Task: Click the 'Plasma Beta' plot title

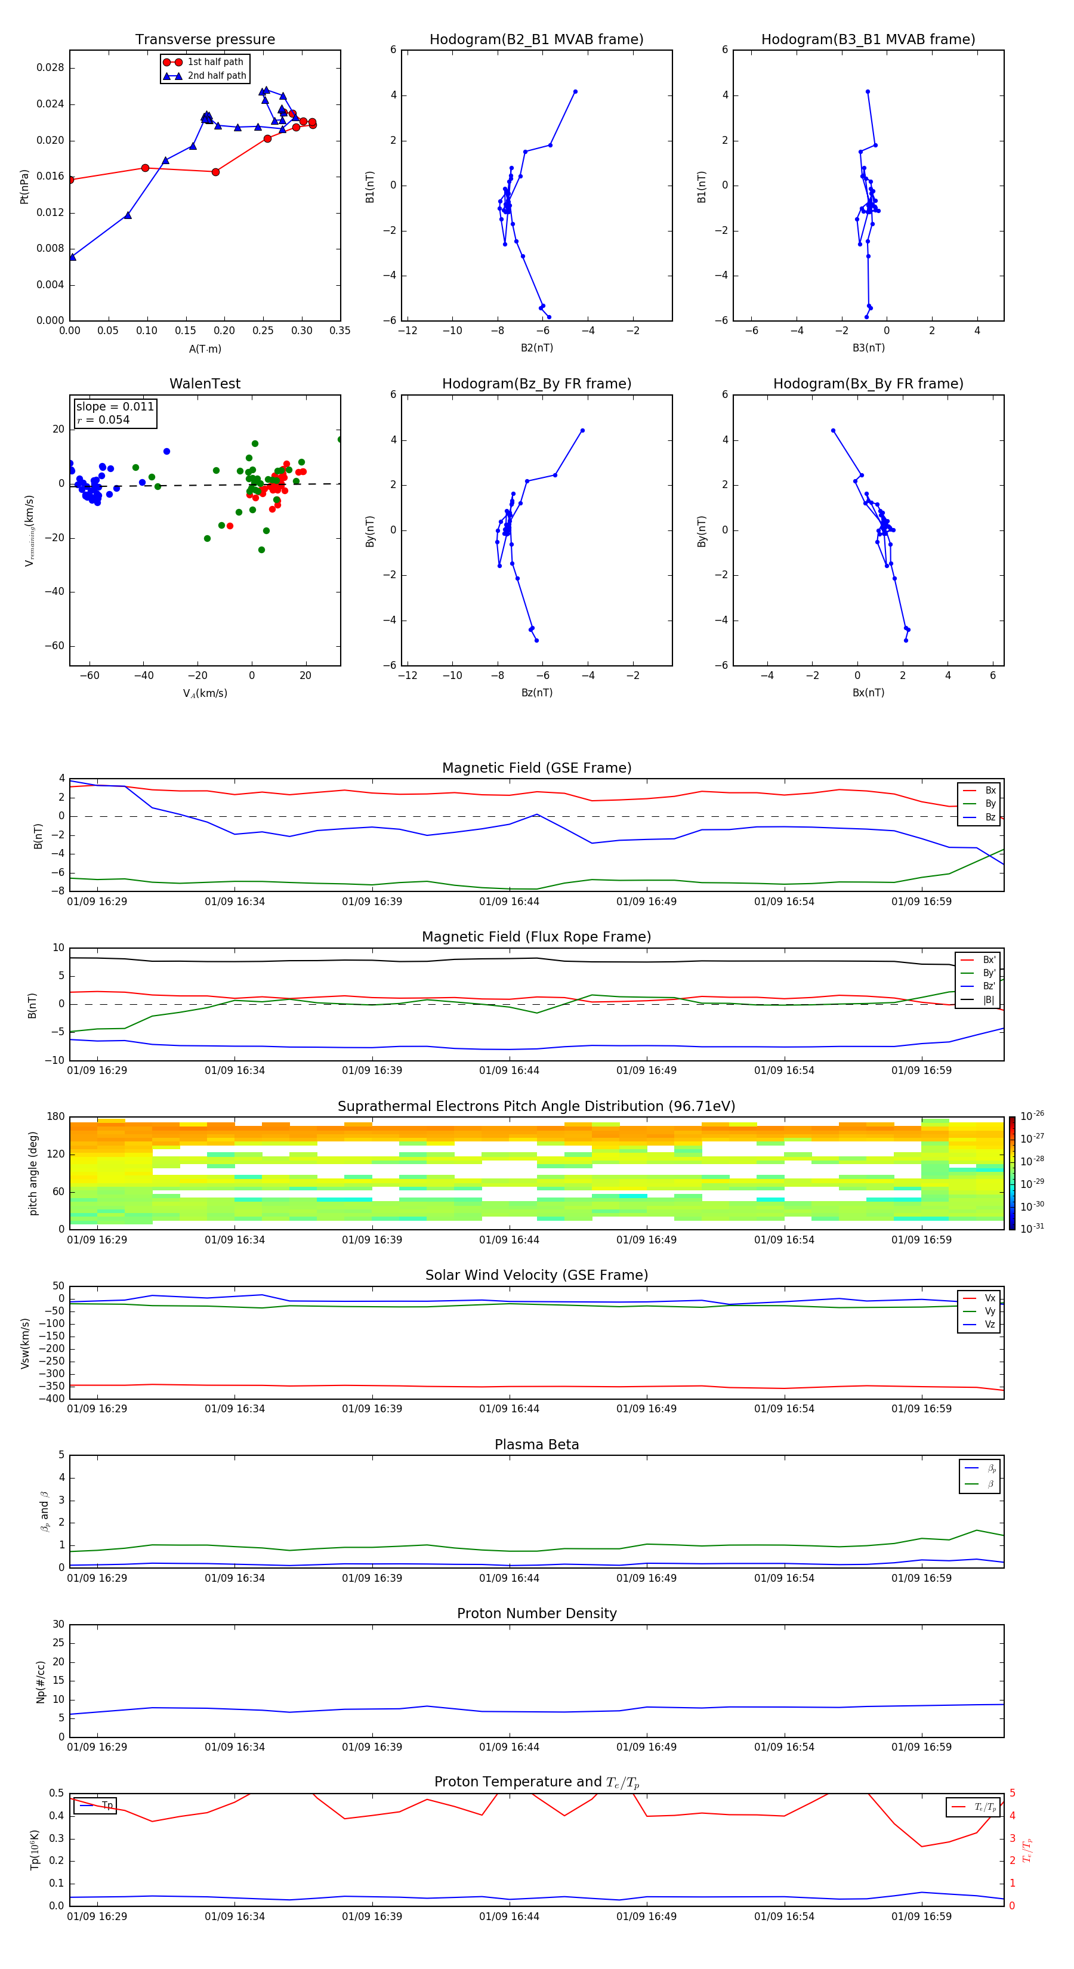Action: (536, 1445)
